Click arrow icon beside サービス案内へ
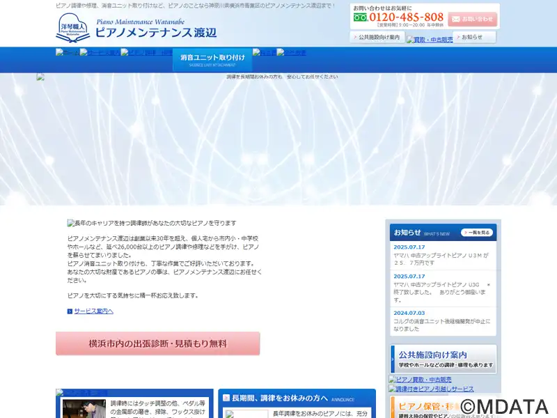 coord(70,311)
